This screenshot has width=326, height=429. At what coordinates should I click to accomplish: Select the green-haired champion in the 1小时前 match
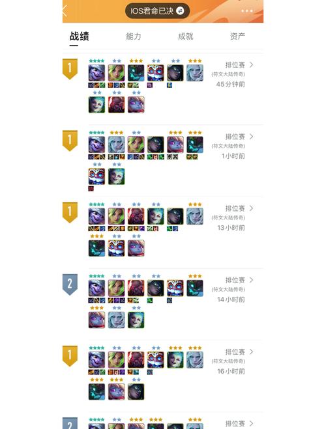(136, 145)
